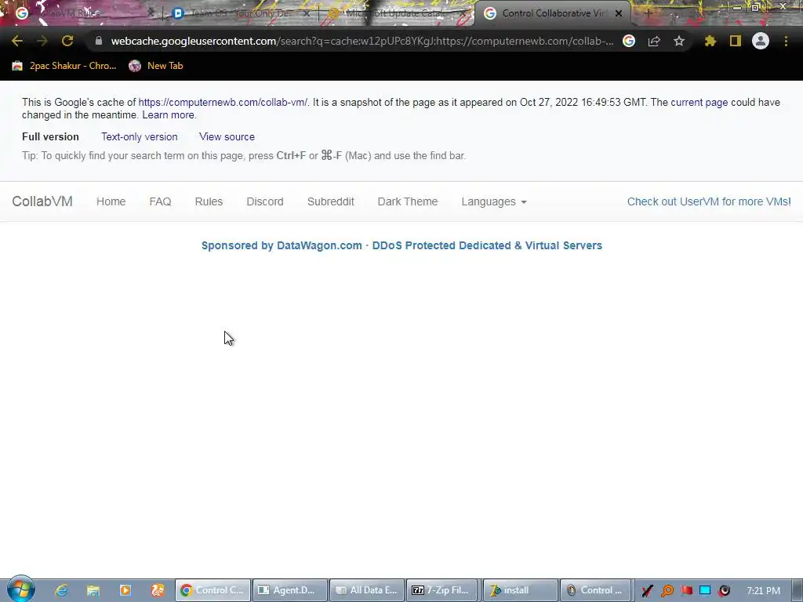Close the Control Collaborative Vir tab
The height and width of the screenshot is (602, 803).
coord(619,13)
